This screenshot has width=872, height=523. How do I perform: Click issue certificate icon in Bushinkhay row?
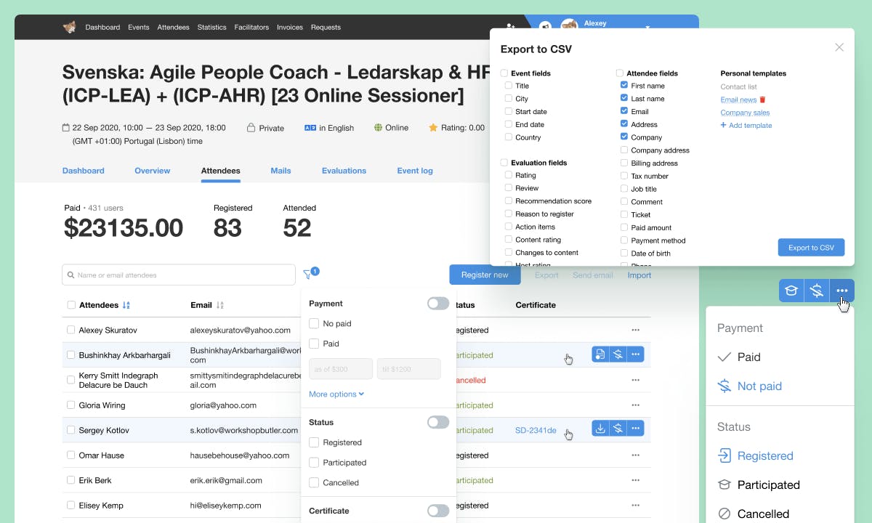click(600, 354)
